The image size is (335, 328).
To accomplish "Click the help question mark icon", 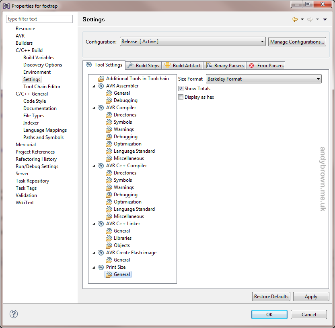I will pyautogui.click(x=14, y=314).
